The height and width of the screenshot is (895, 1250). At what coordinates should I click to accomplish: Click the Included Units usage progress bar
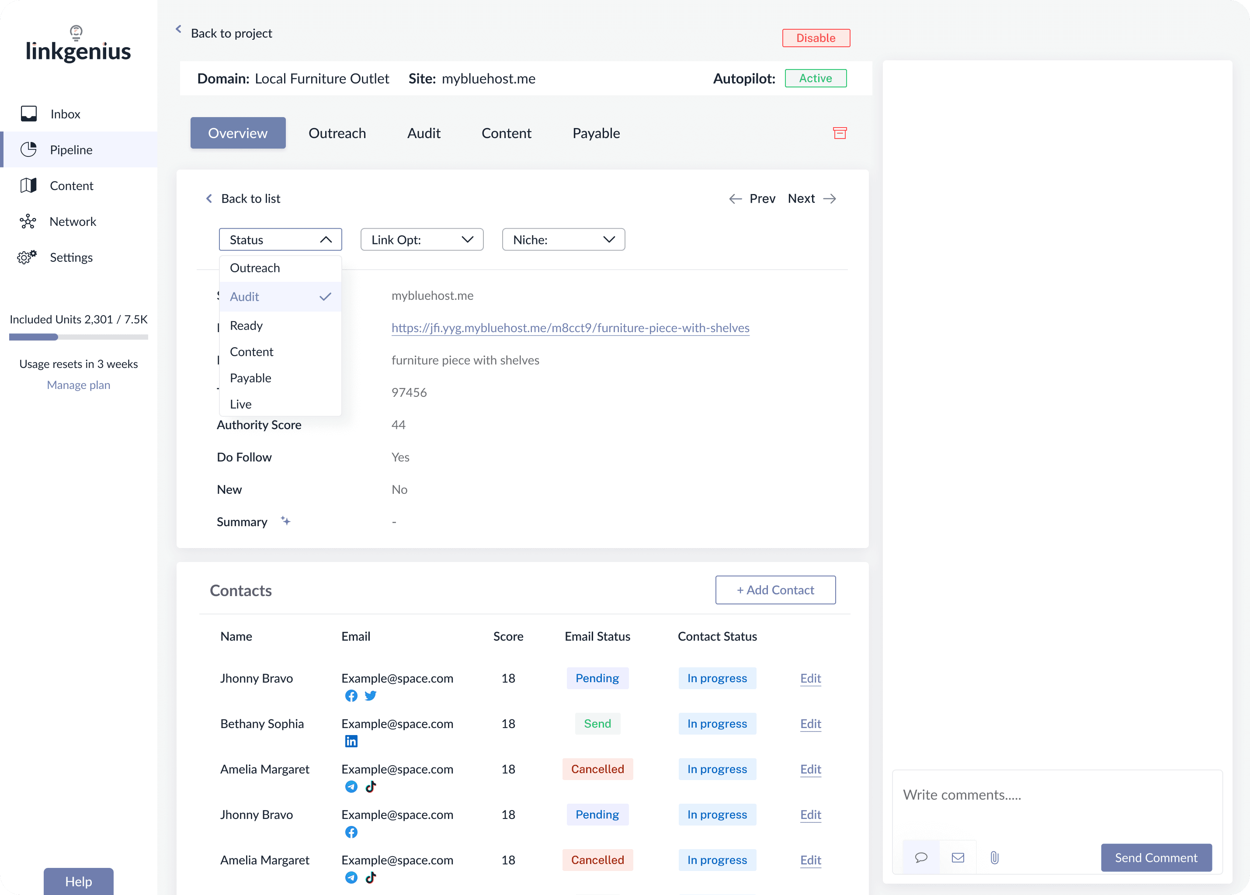(x=78, y=337)
